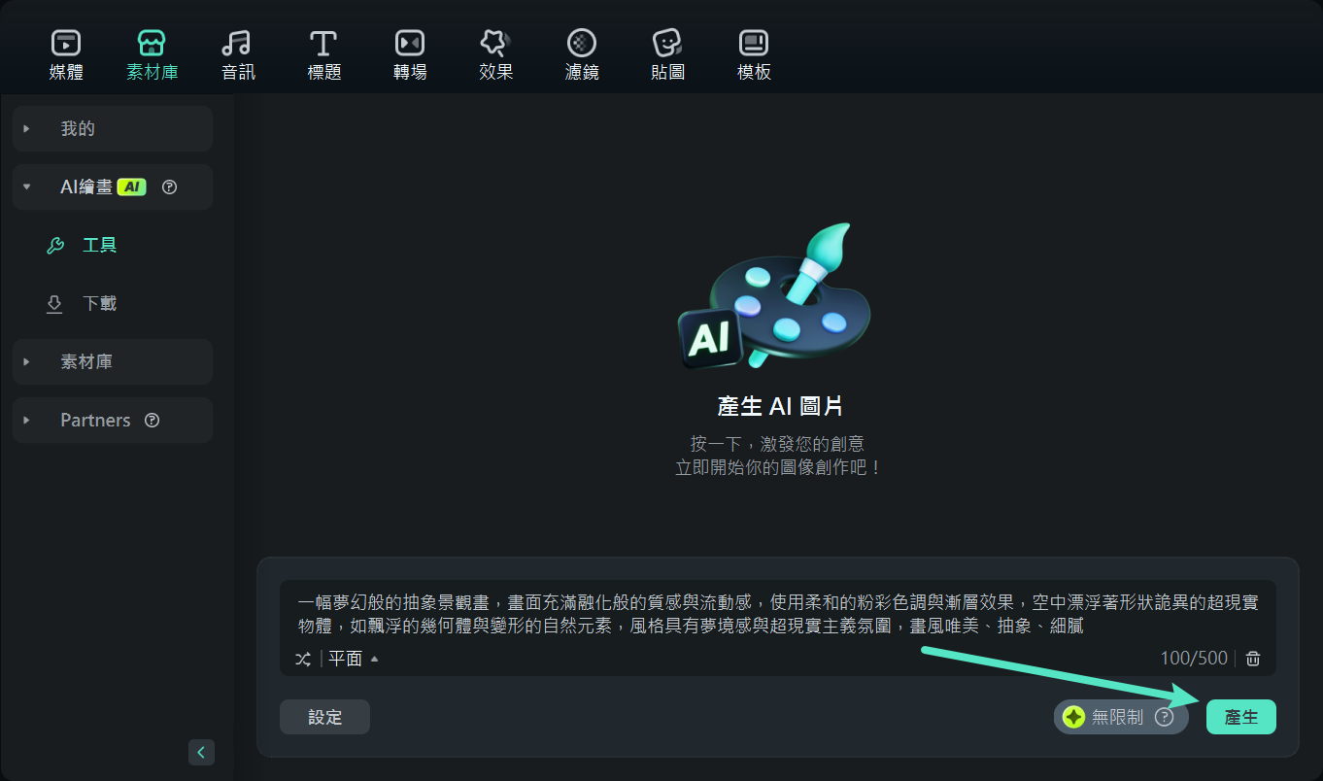Click the 無限制 credits badge

coord(1120,717)
